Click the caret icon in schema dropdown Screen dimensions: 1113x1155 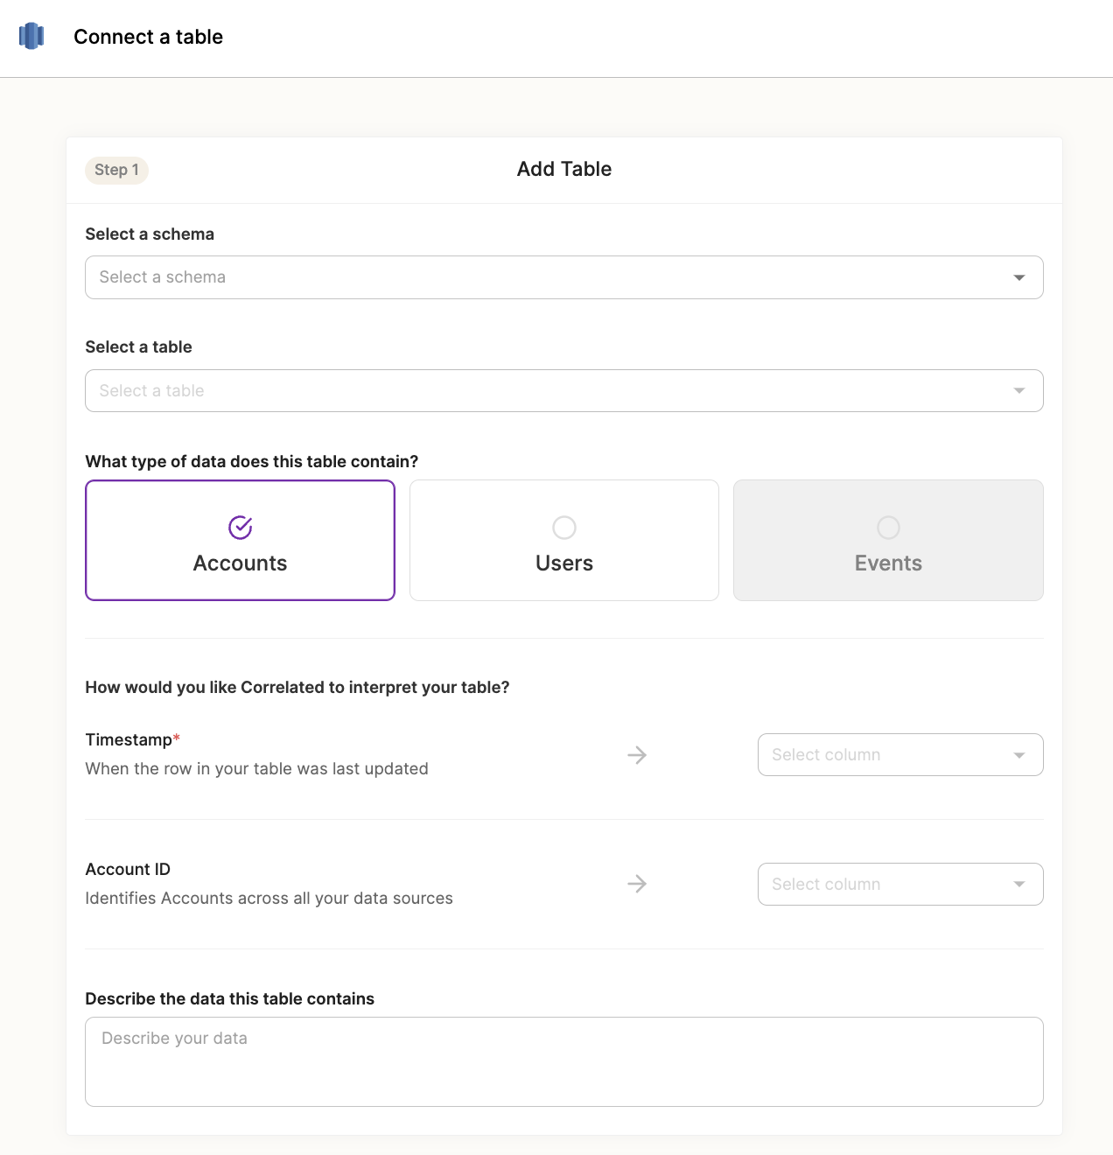click(1018, 277)
